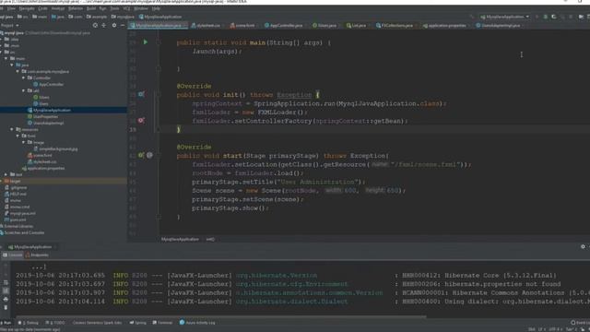
Task: Open the Azure Activity Log tool window
Action: (x=197, y=323)
